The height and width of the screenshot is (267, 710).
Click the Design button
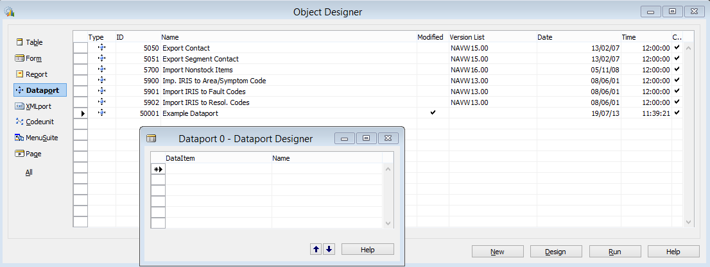click(555, 252)
